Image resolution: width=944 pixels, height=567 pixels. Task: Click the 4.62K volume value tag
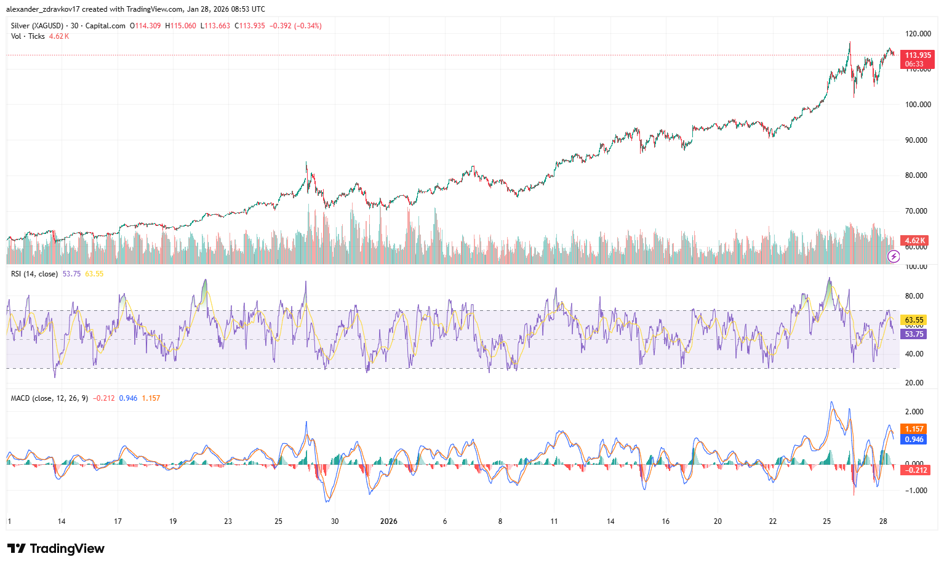click(914, 241)
